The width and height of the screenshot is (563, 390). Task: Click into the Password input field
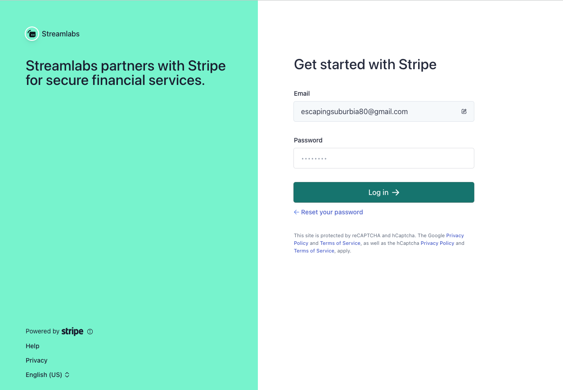[383, 158]
